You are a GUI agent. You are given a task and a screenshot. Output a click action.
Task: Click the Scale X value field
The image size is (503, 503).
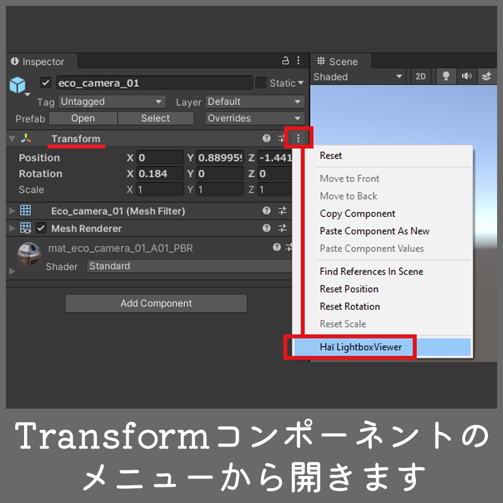[160, 190]
